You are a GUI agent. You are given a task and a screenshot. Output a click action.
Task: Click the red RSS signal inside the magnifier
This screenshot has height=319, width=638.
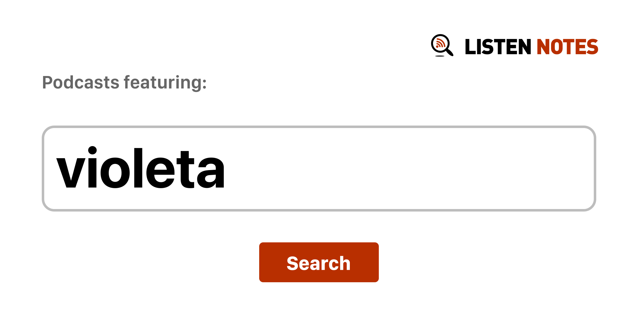(x=440, y=43)
